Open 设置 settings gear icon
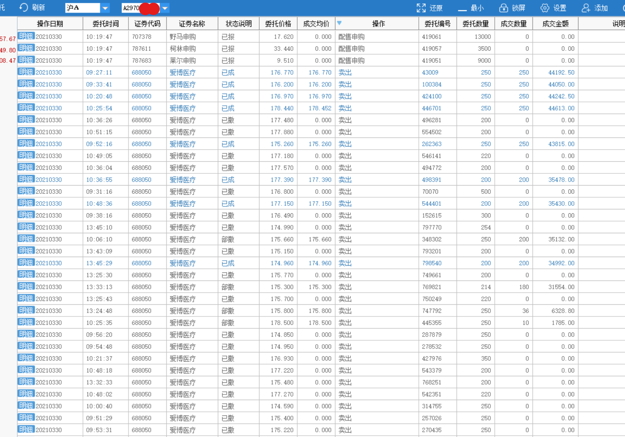The height and width of the screenshot is (437, 625). click(x=545, y=8)
